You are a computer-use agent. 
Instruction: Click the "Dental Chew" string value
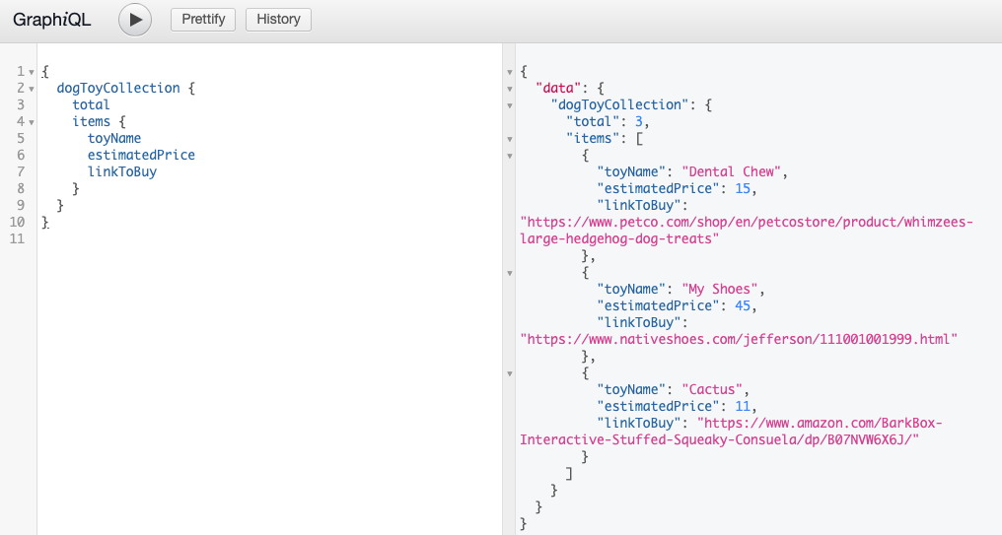(x=732, y=171)
